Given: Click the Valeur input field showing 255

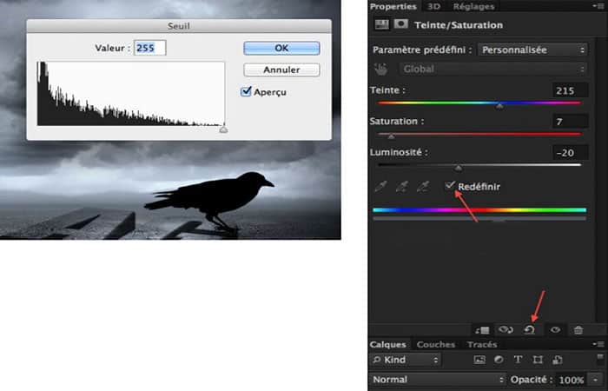Looking at the screenshot, I should 150,48.
